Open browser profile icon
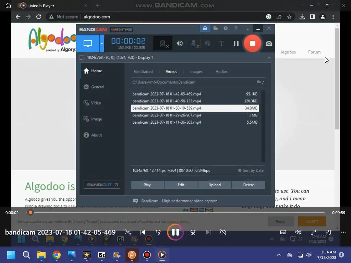 coord(323,17)
